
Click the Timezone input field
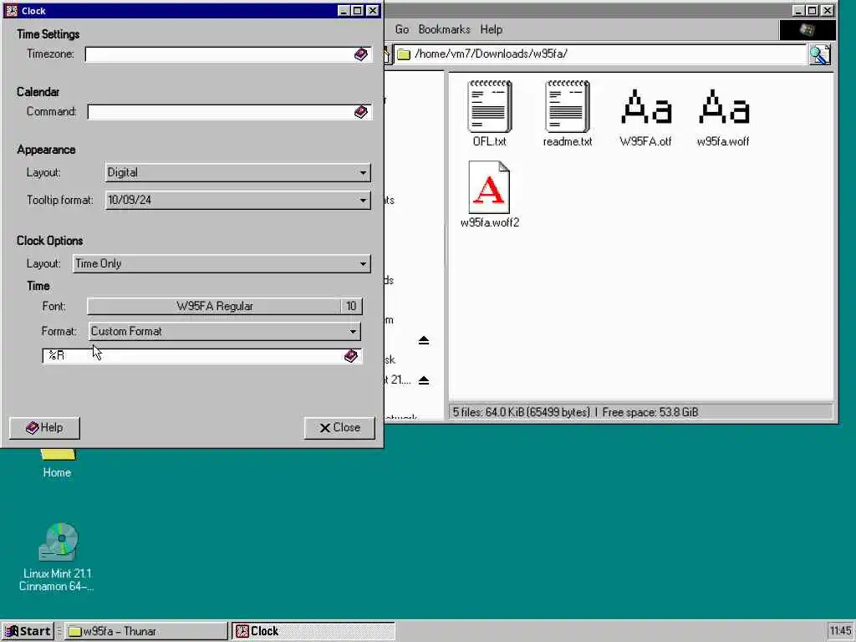tap(228, 54)
